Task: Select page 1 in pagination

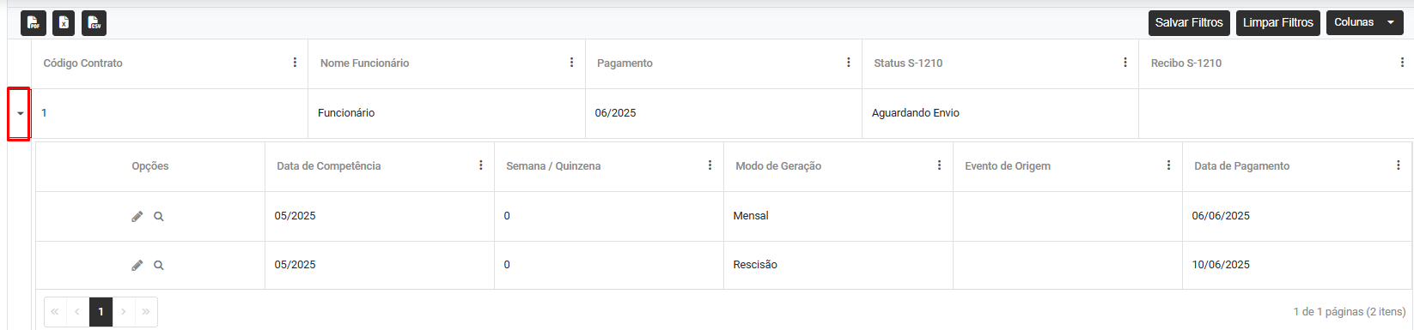Action: click(101, 311)
